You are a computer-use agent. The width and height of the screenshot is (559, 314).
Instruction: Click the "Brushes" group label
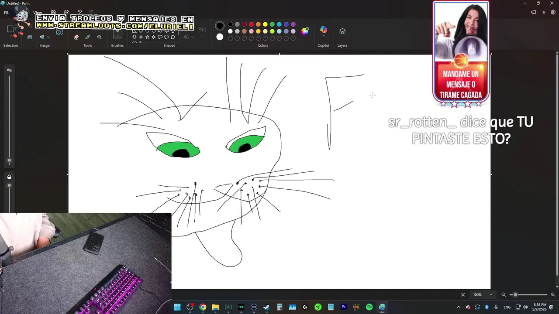coord(117,45)
